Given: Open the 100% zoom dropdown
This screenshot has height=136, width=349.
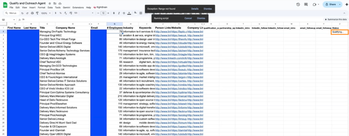Looking at the screenshot, I should coord(45,13).
